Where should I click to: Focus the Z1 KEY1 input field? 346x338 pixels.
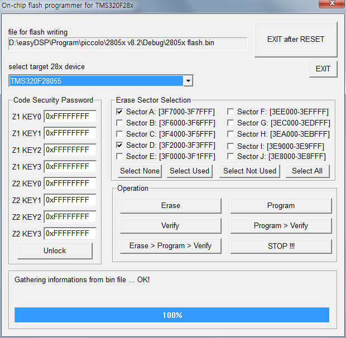[70, 133]
